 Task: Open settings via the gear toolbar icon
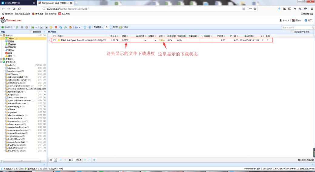click(x=27, y=27)
